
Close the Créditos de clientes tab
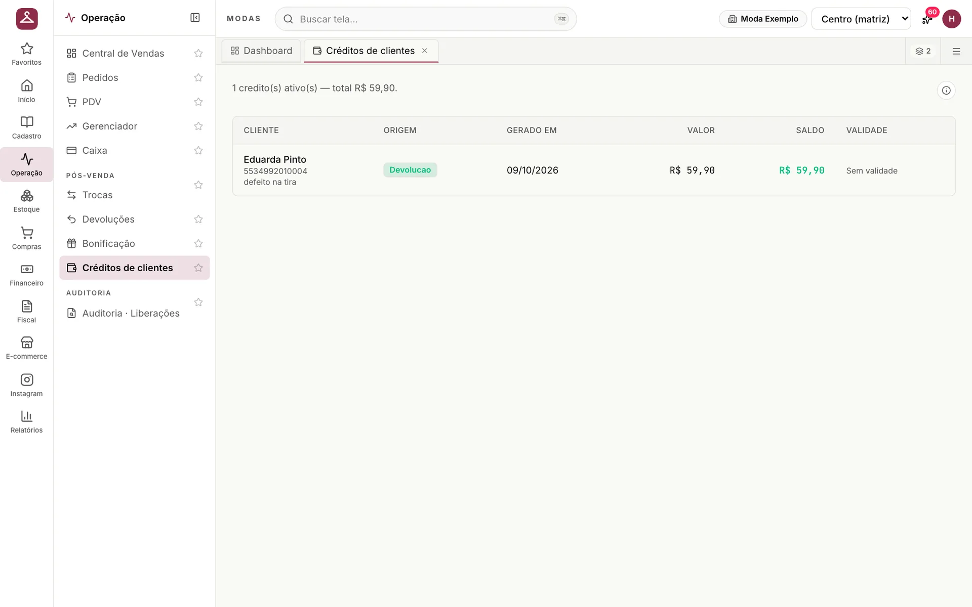tap(425, 51)
